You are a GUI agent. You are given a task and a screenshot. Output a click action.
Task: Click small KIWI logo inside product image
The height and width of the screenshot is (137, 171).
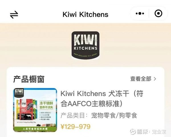(x=19, y=93)
